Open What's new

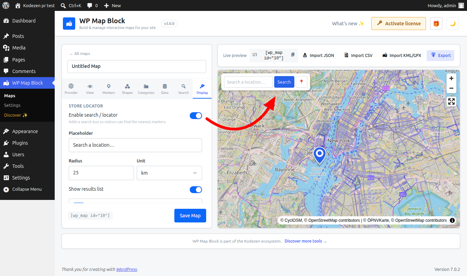coord(348,24)
